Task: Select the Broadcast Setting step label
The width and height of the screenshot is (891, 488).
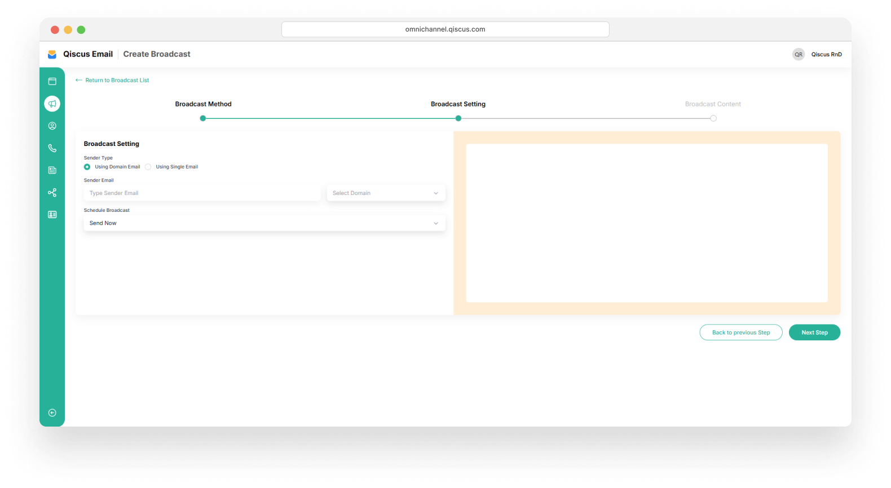Action: (458, 104)
